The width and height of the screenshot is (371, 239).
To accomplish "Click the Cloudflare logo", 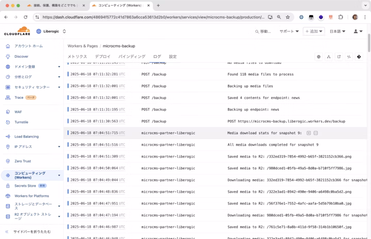I will (17, 31).
